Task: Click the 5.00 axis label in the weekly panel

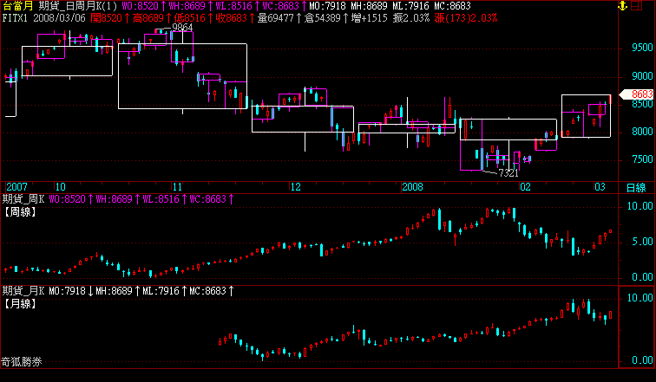Action: (x=642, y=242)
